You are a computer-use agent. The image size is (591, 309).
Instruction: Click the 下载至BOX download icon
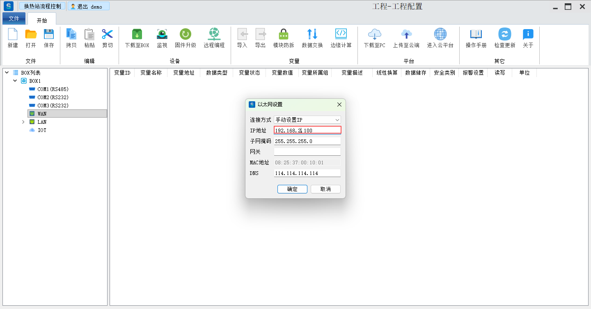137,35
